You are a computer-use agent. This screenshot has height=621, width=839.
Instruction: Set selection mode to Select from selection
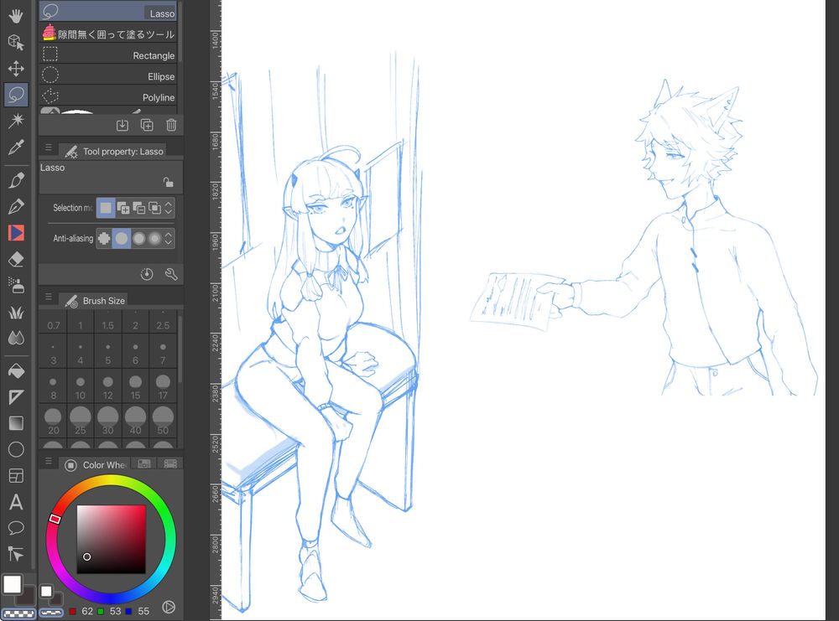[x=154, y=208]
